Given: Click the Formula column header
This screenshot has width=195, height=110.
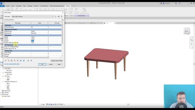Looking at the screenshot, I should click(55, 23).
